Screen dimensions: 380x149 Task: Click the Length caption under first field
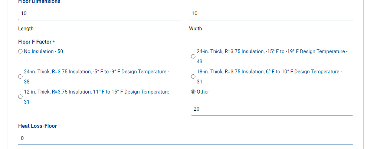pyautogui.click(x=26, y=29)
